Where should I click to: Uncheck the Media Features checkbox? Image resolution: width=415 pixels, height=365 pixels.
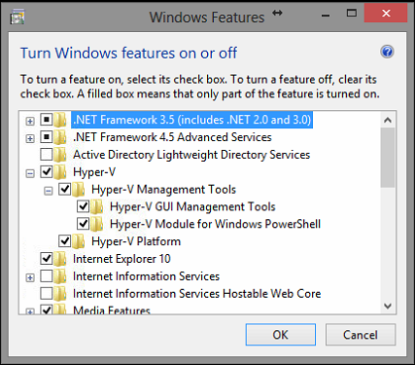click(47, 310)
